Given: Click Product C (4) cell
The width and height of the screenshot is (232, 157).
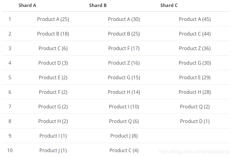Looking at the screenshot, I should coord(124,150).
